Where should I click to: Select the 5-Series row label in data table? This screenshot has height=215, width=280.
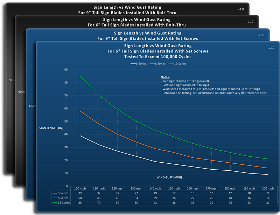(60, 193)
